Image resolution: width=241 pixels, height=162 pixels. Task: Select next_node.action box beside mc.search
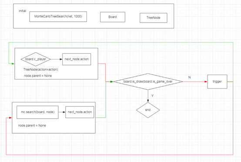tap(80, 112)
